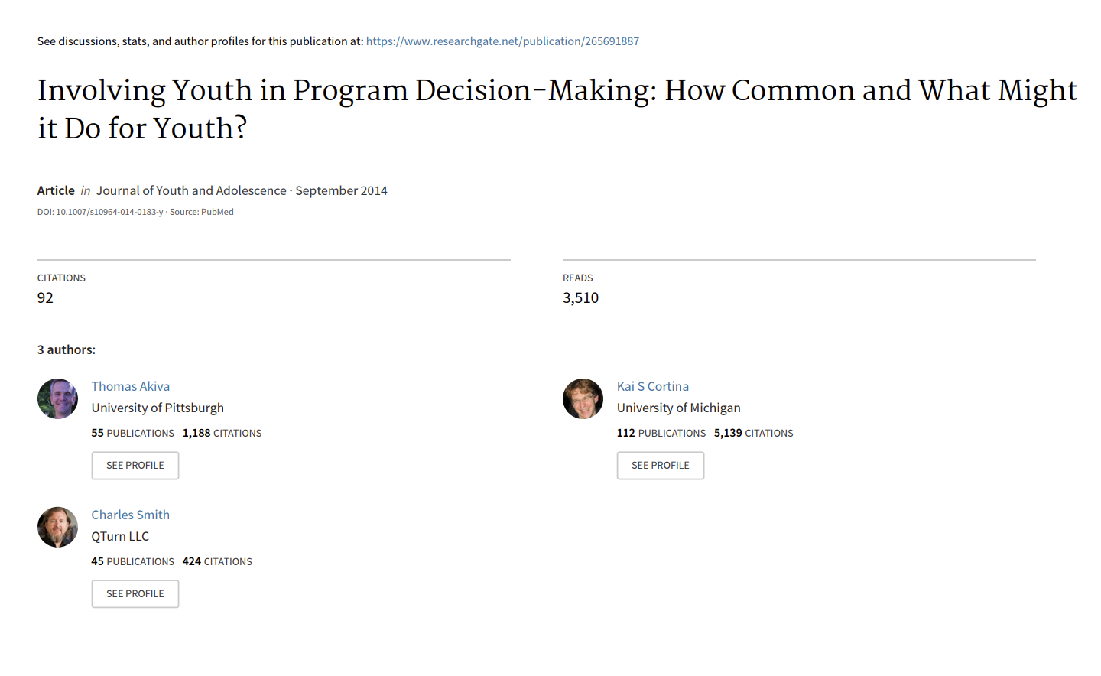Screen dimensions: 1101x676
Task: Click University of Pittsburgh affiliation
Action: tap(158, 408)
